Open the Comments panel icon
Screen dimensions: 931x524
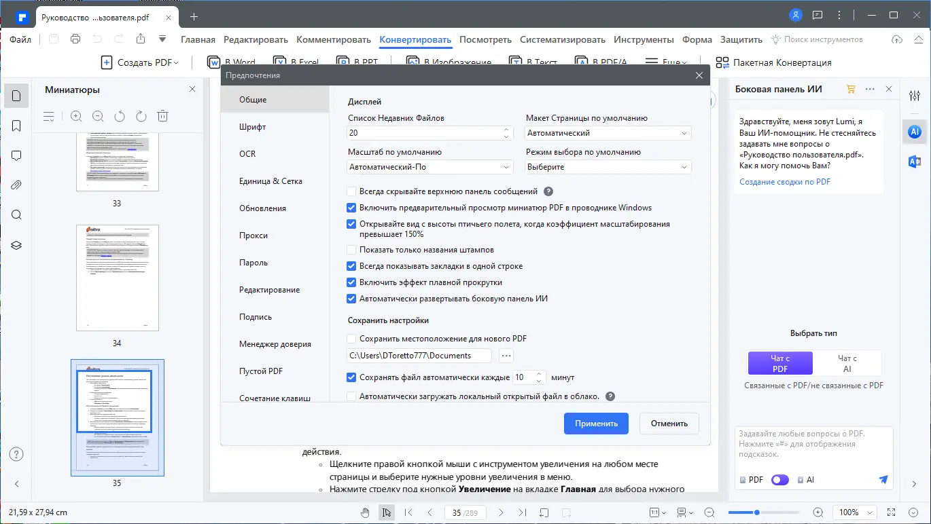pyautogui.click(x=16, y=155)
